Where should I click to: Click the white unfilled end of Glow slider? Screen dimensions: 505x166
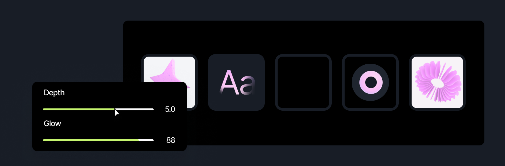click(x=146, y=140)
